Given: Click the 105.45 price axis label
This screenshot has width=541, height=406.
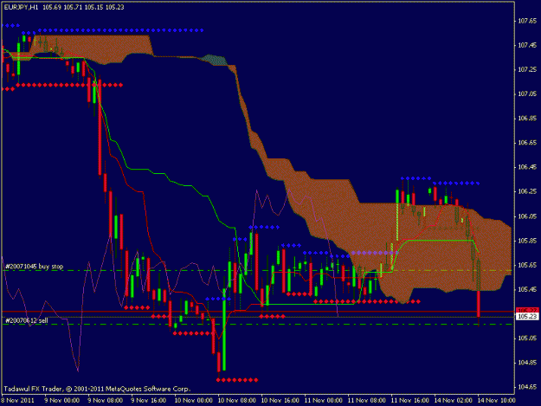Looking at the screenshot, I should [527, 289].
